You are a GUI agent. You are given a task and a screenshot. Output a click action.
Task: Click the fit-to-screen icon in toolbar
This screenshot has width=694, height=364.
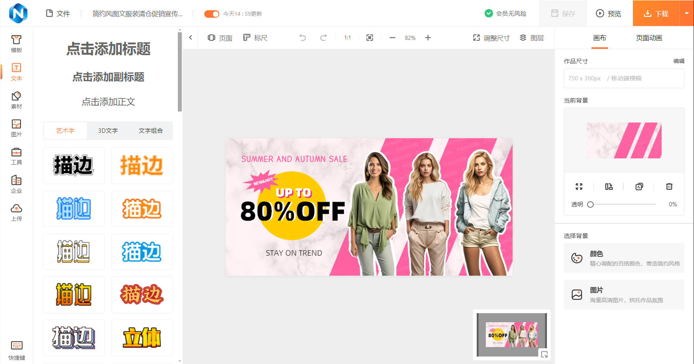tap(369, 38)
